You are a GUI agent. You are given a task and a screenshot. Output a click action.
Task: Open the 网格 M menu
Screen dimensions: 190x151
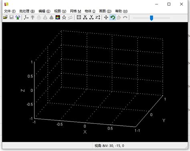75,11
